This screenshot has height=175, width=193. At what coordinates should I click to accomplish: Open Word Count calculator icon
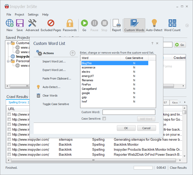(172, 23)
